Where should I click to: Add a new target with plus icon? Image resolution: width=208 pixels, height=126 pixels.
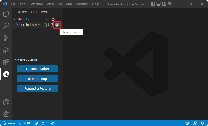point(47,19)
